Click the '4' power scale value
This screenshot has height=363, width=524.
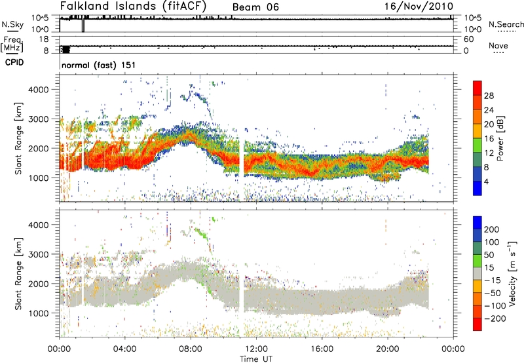click(x=486, y=181)
